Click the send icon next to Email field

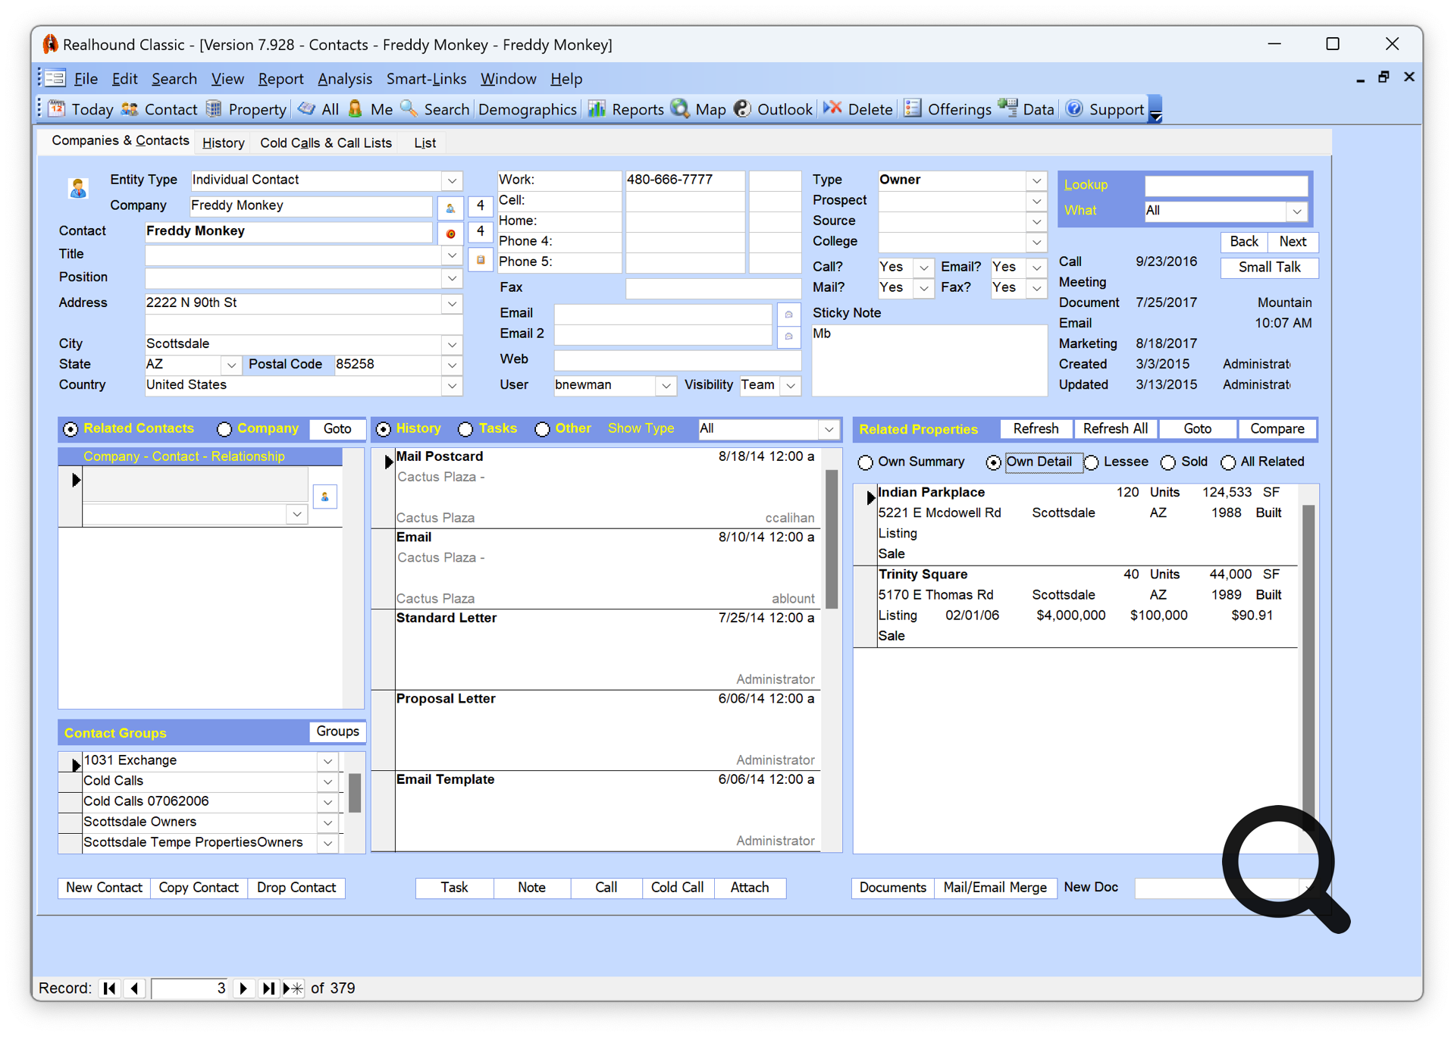pyautogui.click(x=788, y=315)
